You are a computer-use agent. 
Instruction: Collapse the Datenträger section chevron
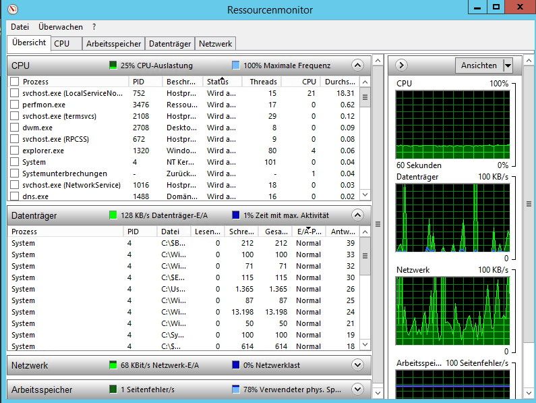(x=357, y=215)
